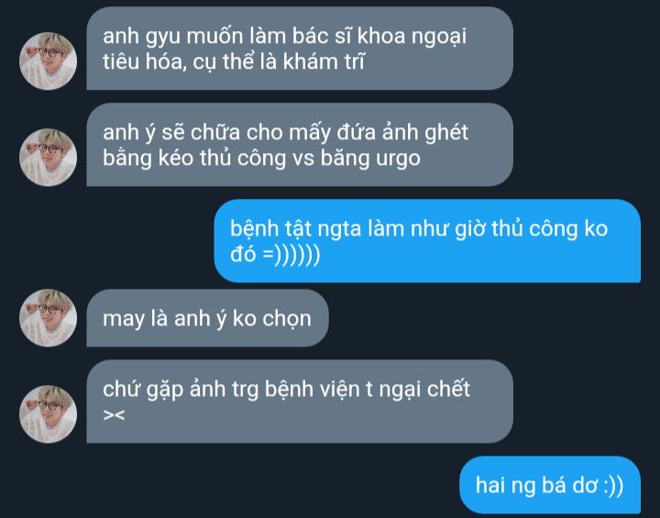Tap the ':))' emoticon in the last blue message

613,486
